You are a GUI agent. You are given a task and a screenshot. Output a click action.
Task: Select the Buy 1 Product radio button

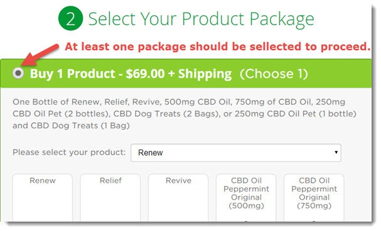point(18,73)
